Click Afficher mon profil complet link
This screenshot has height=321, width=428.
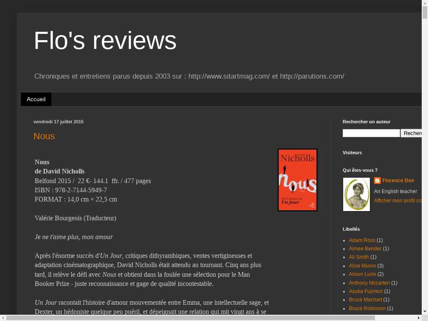(397, 201)
